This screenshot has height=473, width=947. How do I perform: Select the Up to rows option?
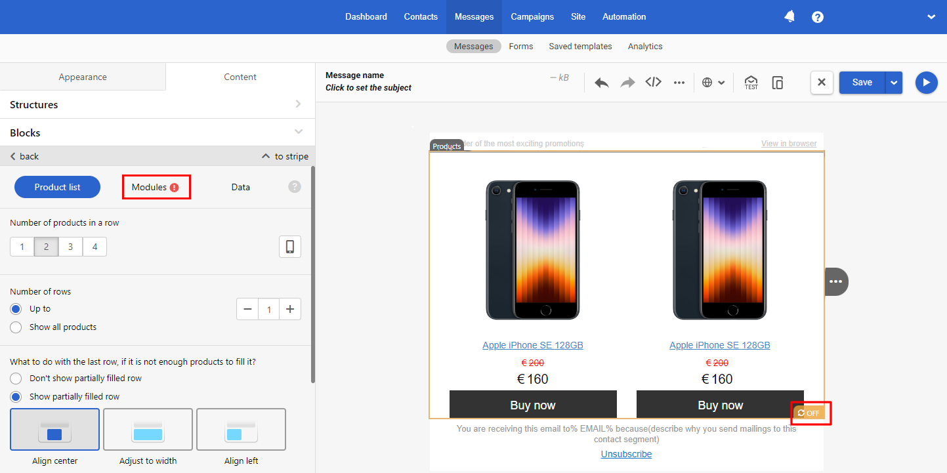click(x=16, y=309)
